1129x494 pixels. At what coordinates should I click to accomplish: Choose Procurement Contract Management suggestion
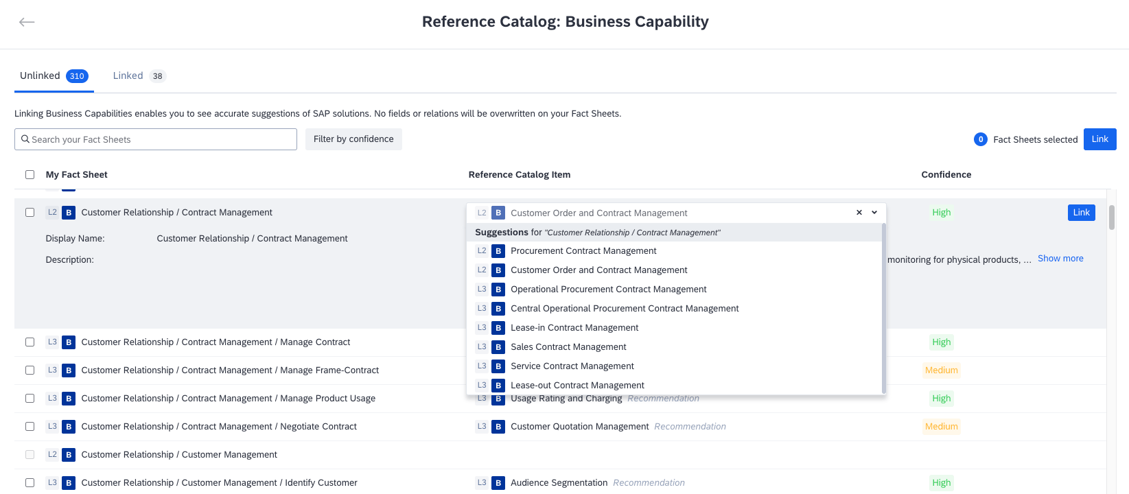coord(675,251)
